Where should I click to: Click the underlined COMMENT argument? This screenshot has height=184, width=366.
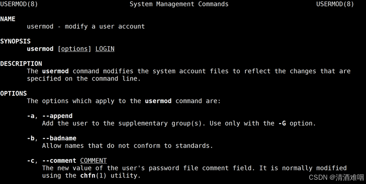click(x=94, y=161)
